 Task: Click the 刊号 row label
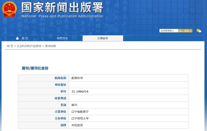coord(63,92)
